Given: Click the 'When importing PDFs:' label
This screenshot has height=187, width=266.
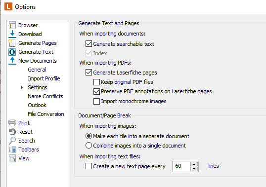Looking at the screenshot, I should (105, 63).
